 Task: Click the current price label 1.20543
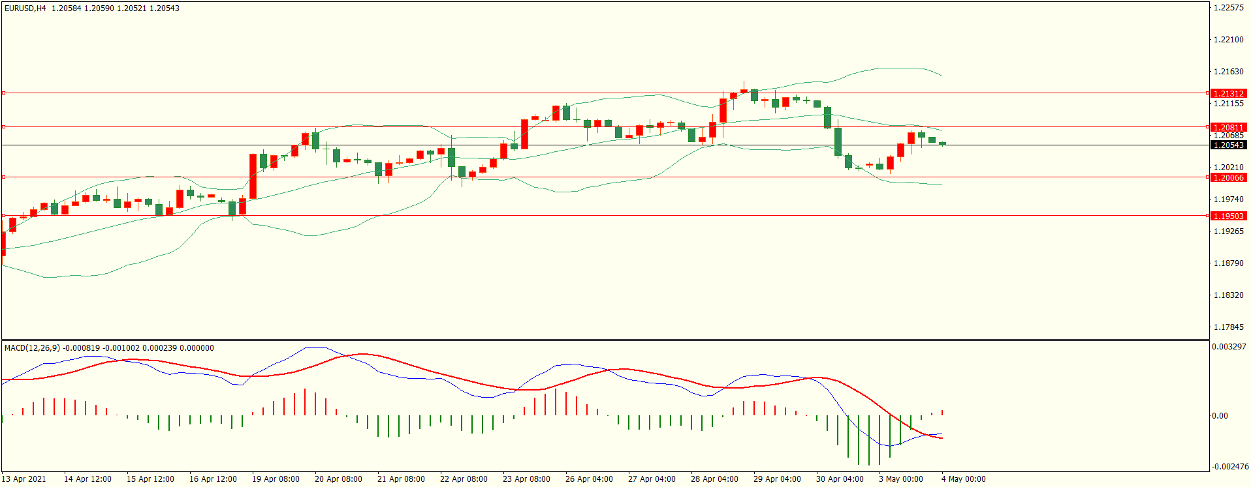[1228, 145]
